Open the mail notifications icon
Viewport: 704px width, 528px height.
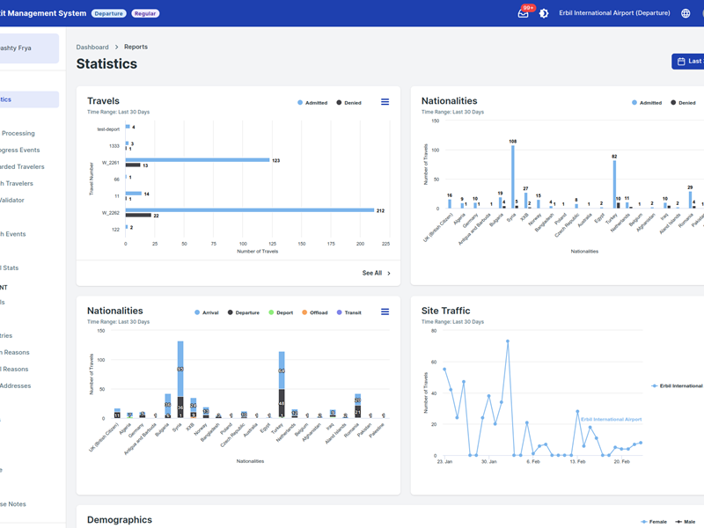tap(523, 14)
